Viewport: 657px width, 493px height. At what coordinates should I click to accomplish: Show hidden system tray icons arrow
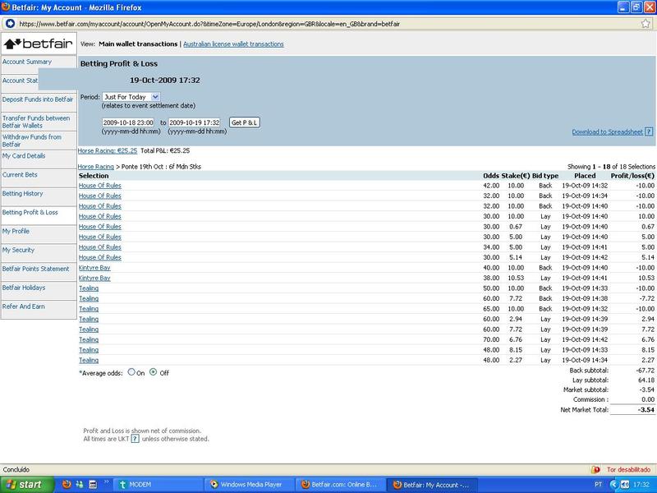point(613,485)
